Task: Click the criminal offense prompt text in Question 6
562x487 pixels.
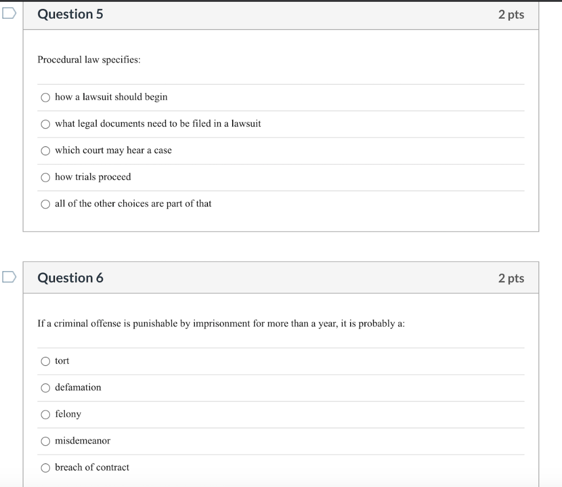Action: tap(220, 324)
